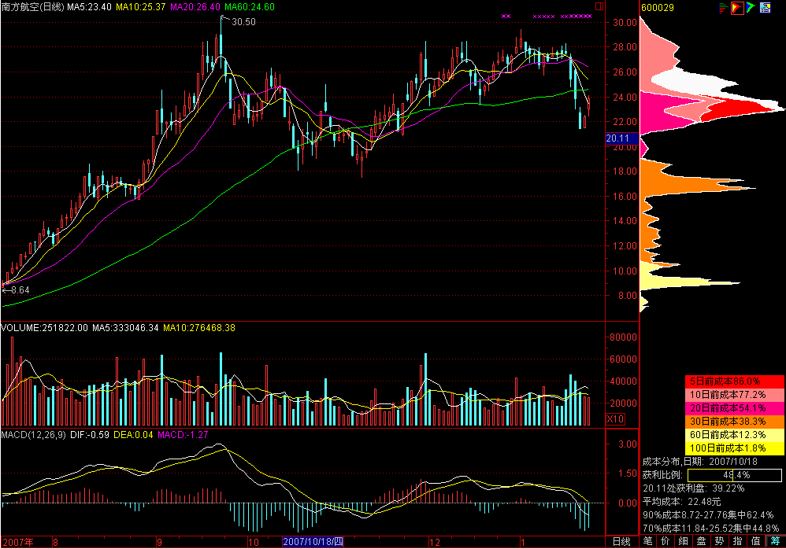786x549 pixels.
Task: Open the 价 tab
Action: click(x=666, y=541)
